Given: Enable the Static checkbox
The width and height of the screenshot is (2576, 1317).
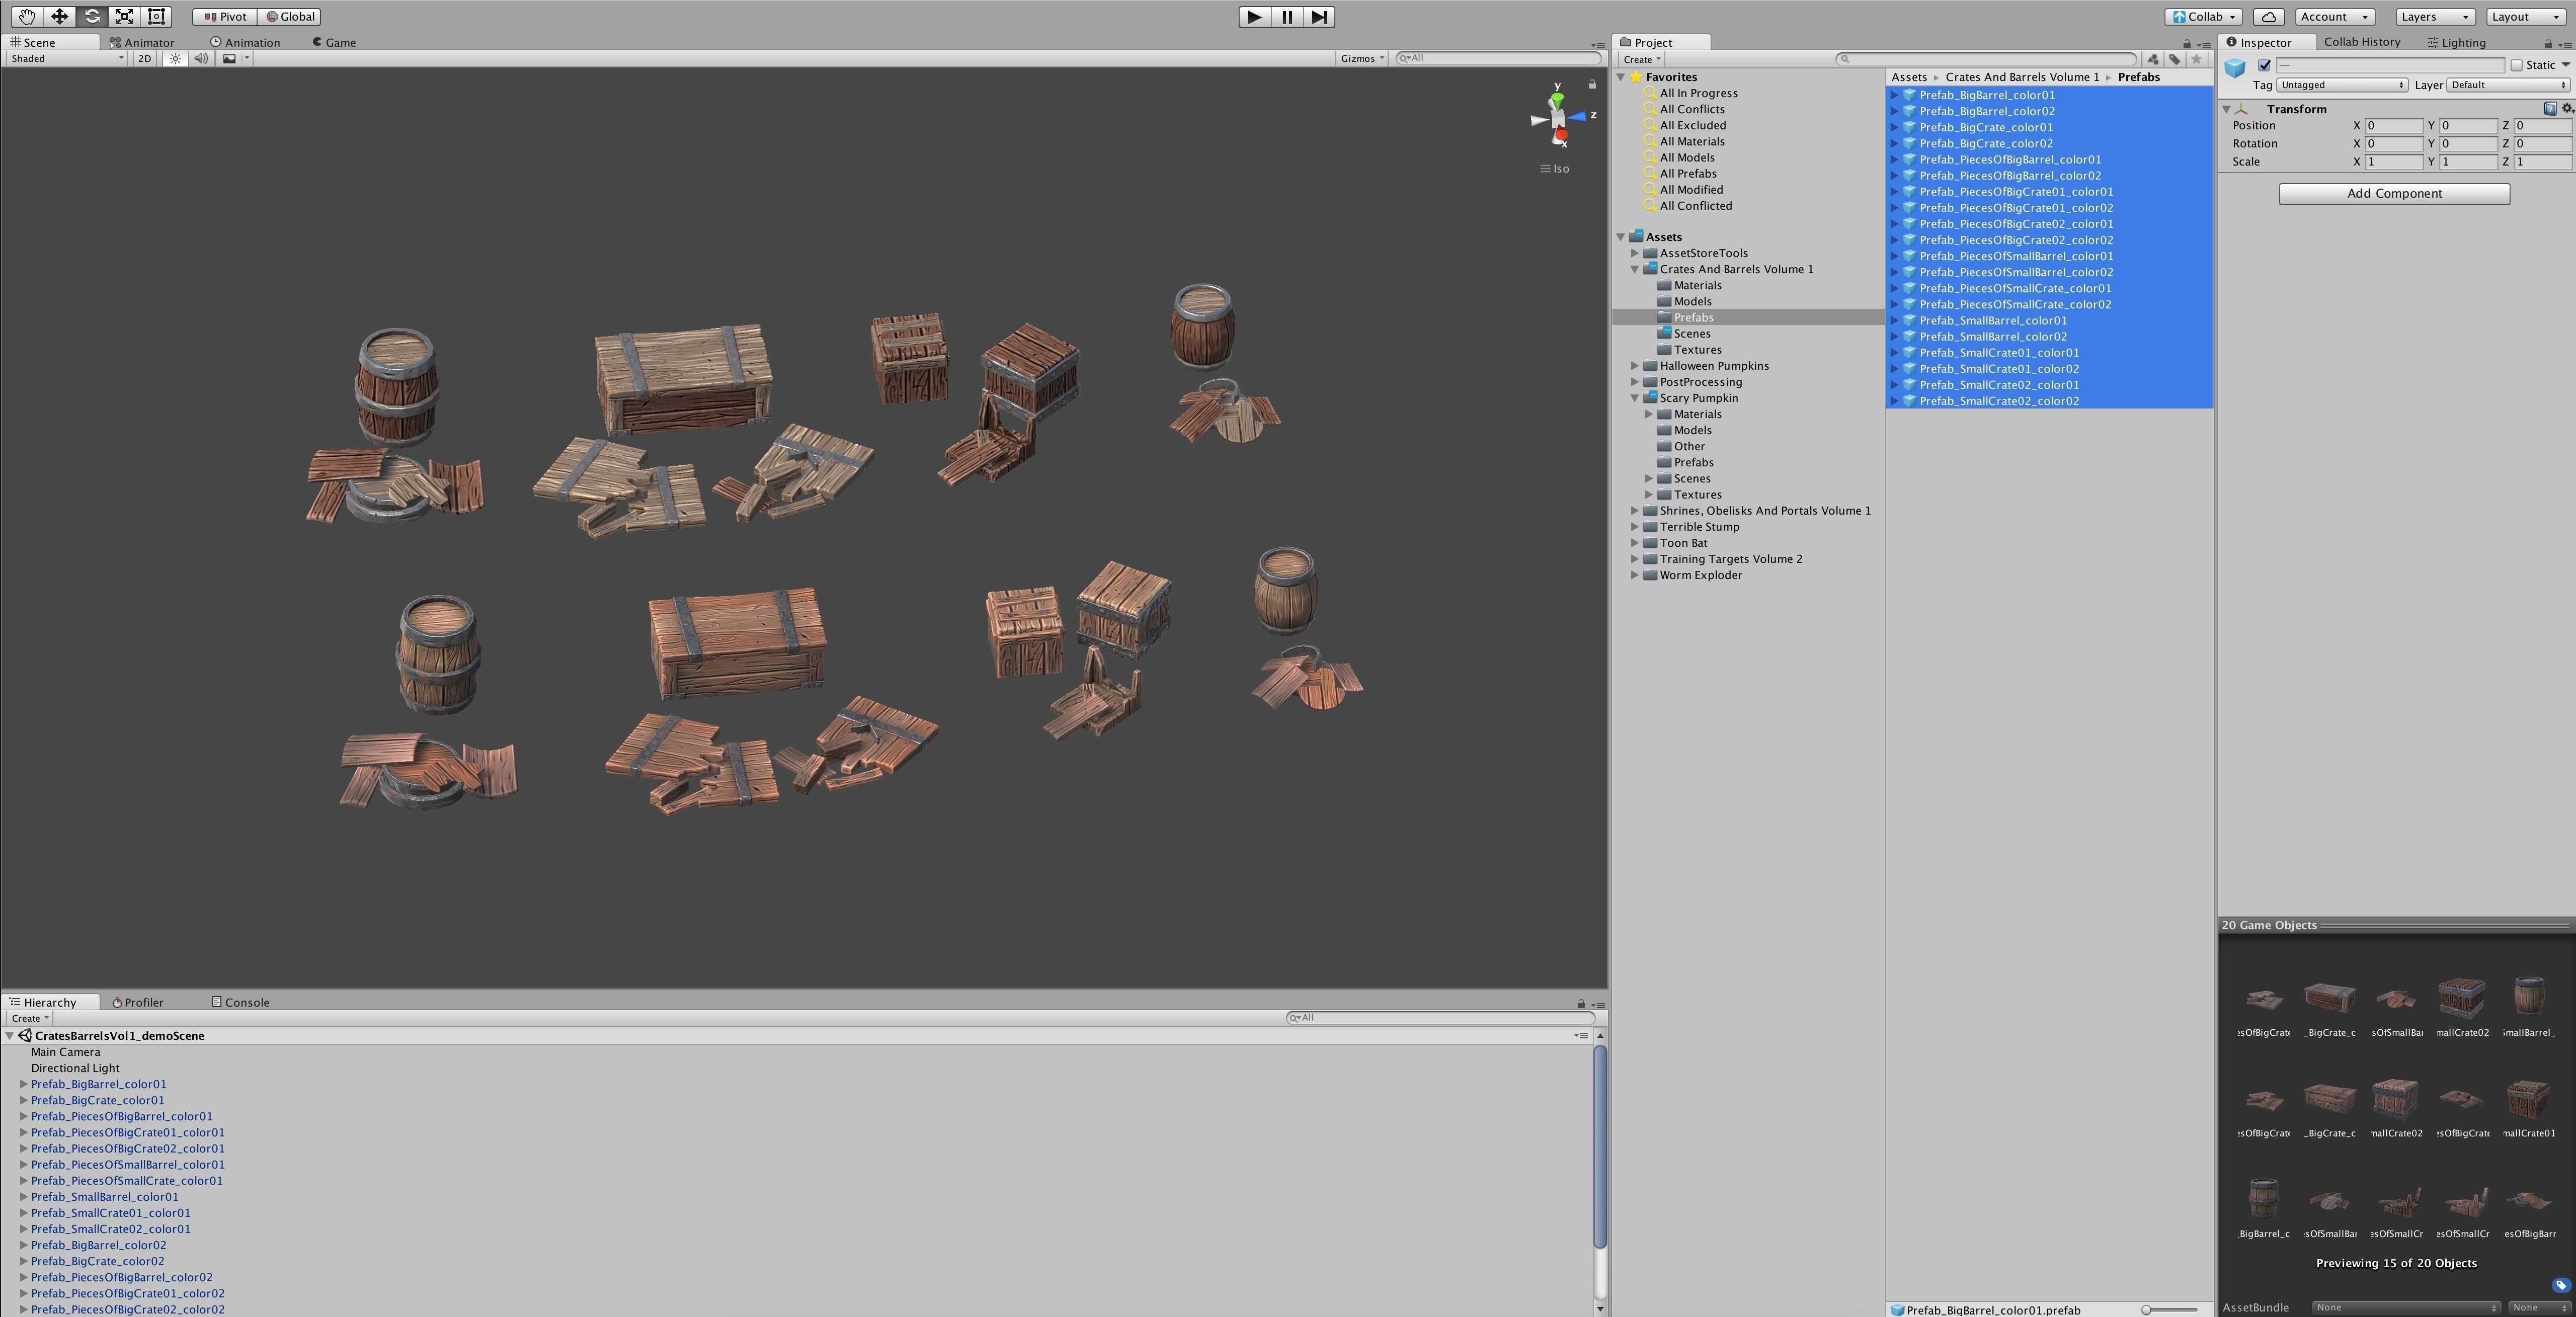Looking at the screenshot, I should pos(2517,65).
